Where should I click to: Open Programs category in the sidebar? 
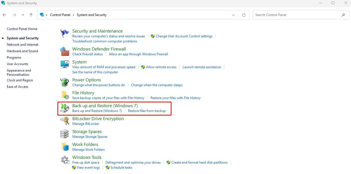point(14,58)
